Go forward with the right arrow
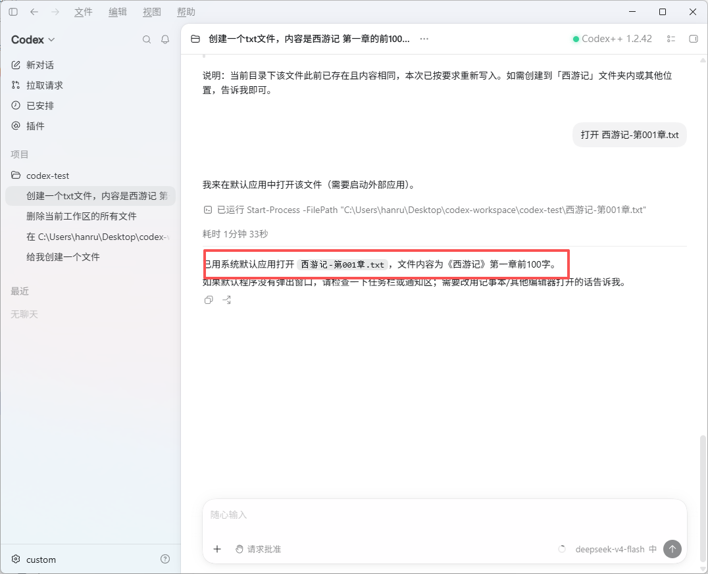This screenshot has height=574, width=708. 55,12
